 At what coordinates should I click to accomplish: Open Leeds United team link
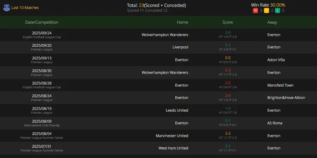tap(177, 110)
